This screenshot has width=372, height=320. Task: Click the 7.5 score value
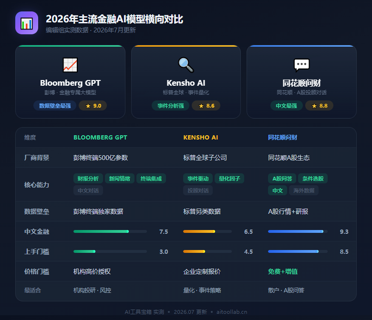coord(164,231)
